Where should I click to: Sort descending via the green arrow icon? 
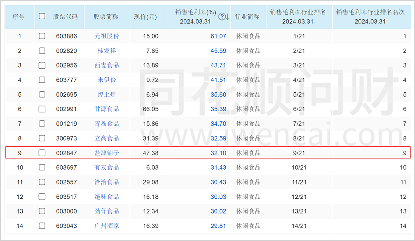[227, 17]
